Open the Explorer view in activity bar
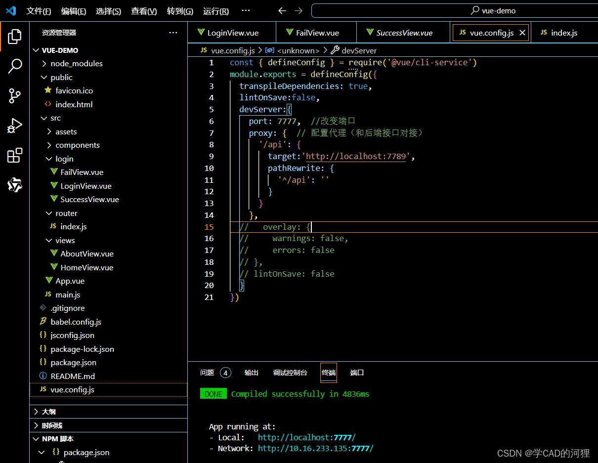This screenshot has height=463, width=598. point(15,36)
